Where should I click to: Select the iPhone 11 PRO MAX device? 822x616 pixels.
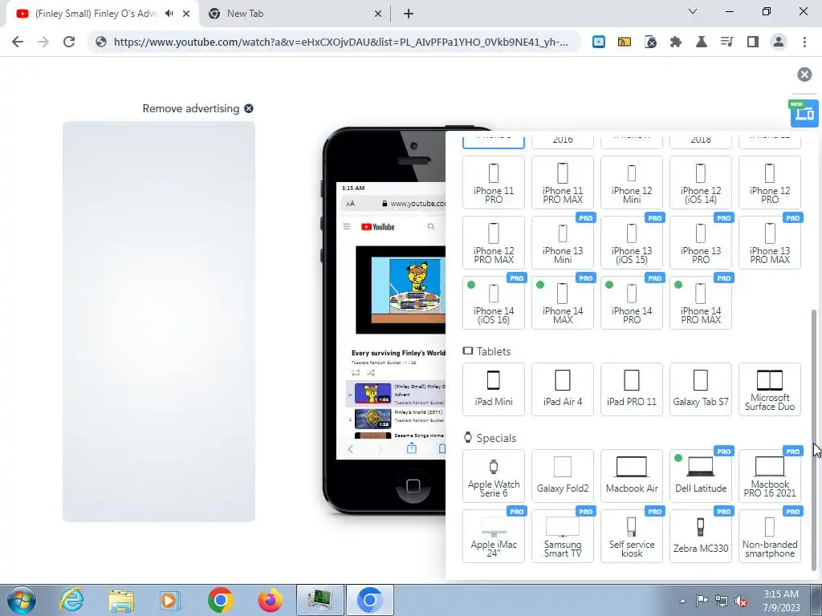click(563, 182)
